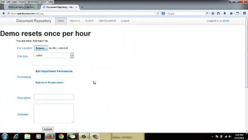Click the Document Repository brand title
The image size is (248, 140).
[x=34, y=21]
